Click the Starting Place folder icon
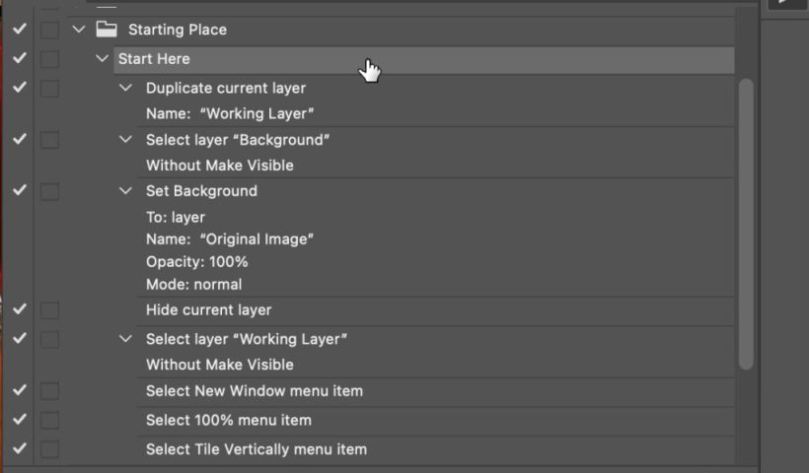This screenshot has height=473, width=809. click(x=107, y=30)
